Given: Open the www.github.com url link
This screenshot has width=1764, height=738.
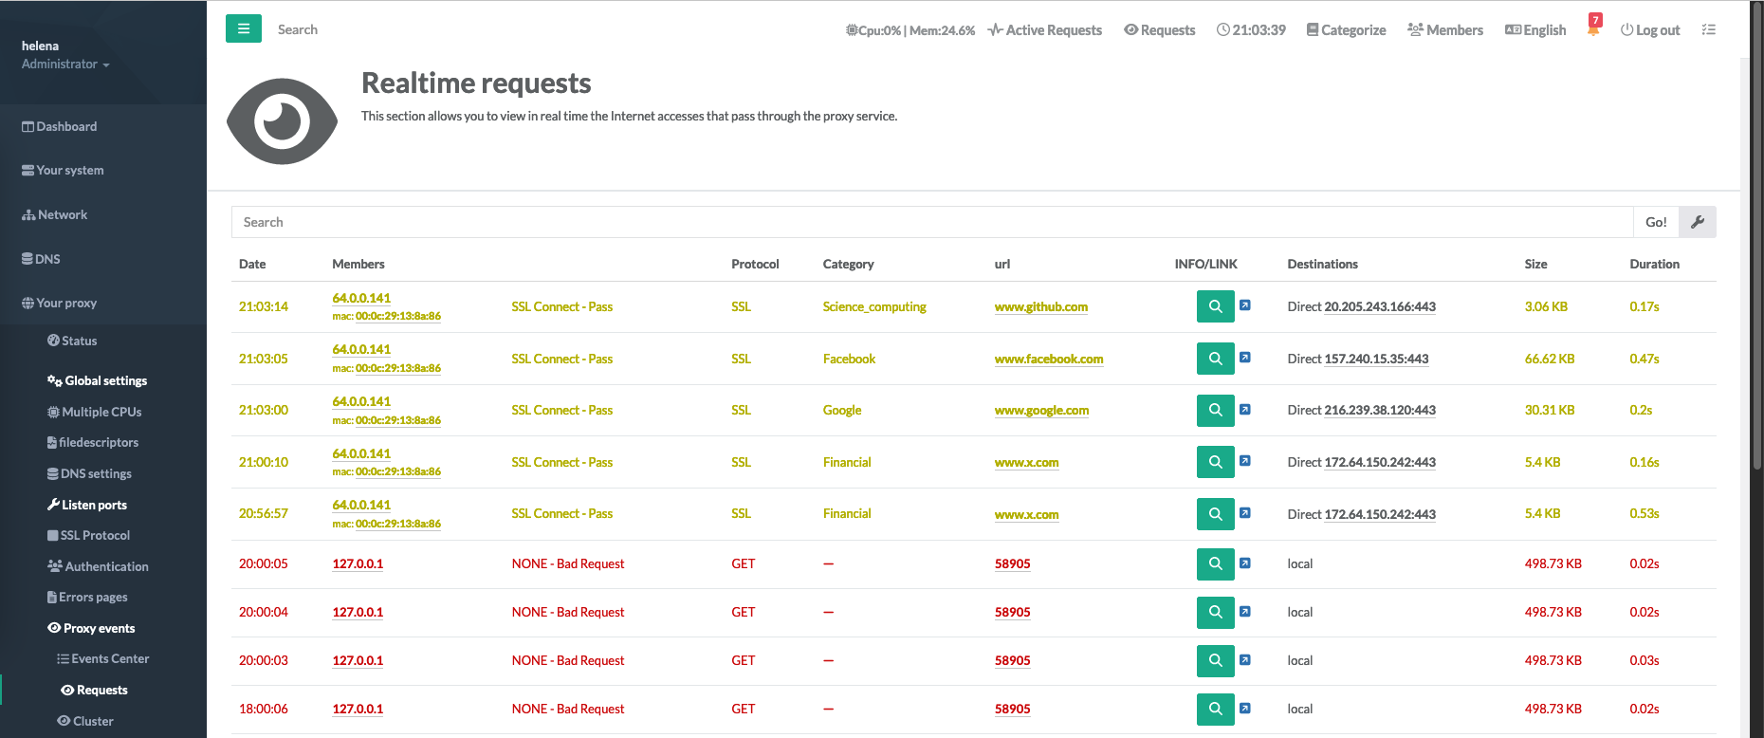Looking at the screenshot, I should click(x=1040, y=306).
